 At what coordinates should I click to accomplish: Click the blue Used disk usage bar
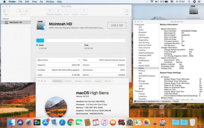40,40
